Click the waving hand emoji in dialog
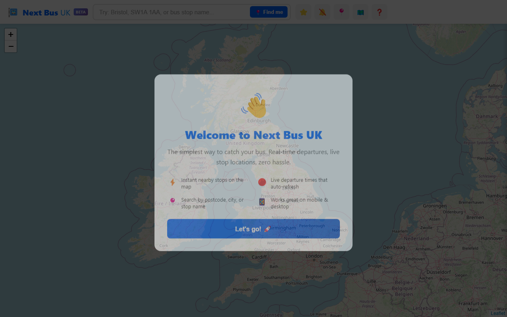Image resolution: width=507 pixels, height=317 pixels. click(253, 105)
